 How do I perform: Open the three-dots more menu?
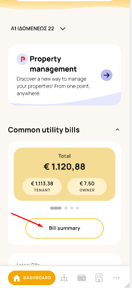[116, 278]
